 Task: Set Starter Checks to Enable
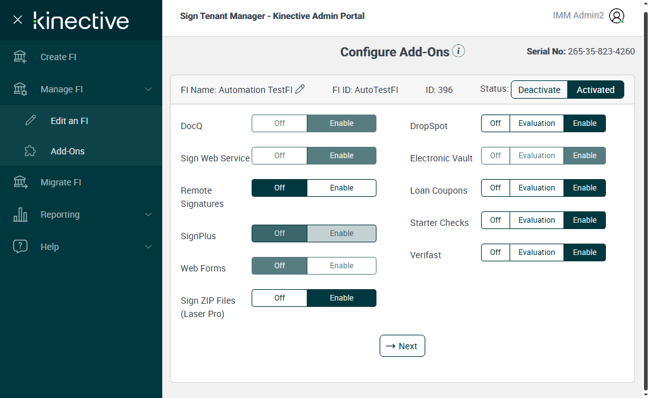[584, 220]
